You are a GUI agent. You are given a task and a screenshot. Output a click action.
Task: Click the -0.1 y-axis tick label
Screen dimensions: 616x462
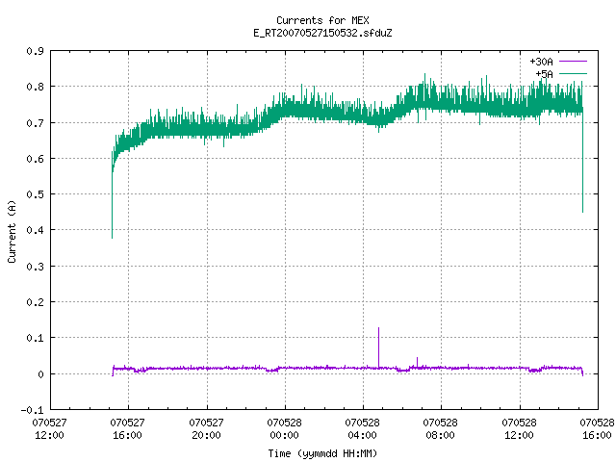point(32,410)
